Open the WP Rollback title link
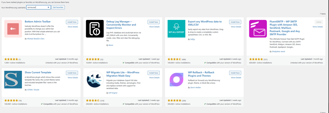 click(201, 74)
